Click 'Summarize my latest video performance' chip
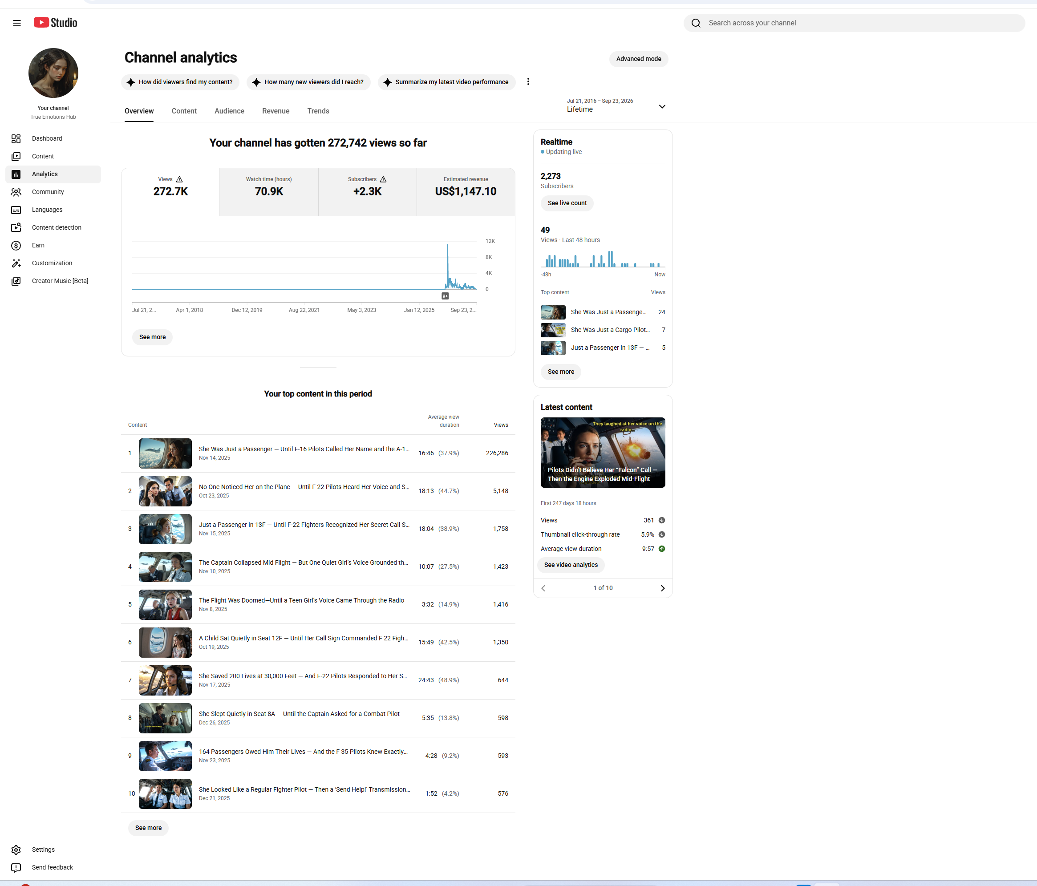This screenshot has height=886, width=1037. [446, 82]
